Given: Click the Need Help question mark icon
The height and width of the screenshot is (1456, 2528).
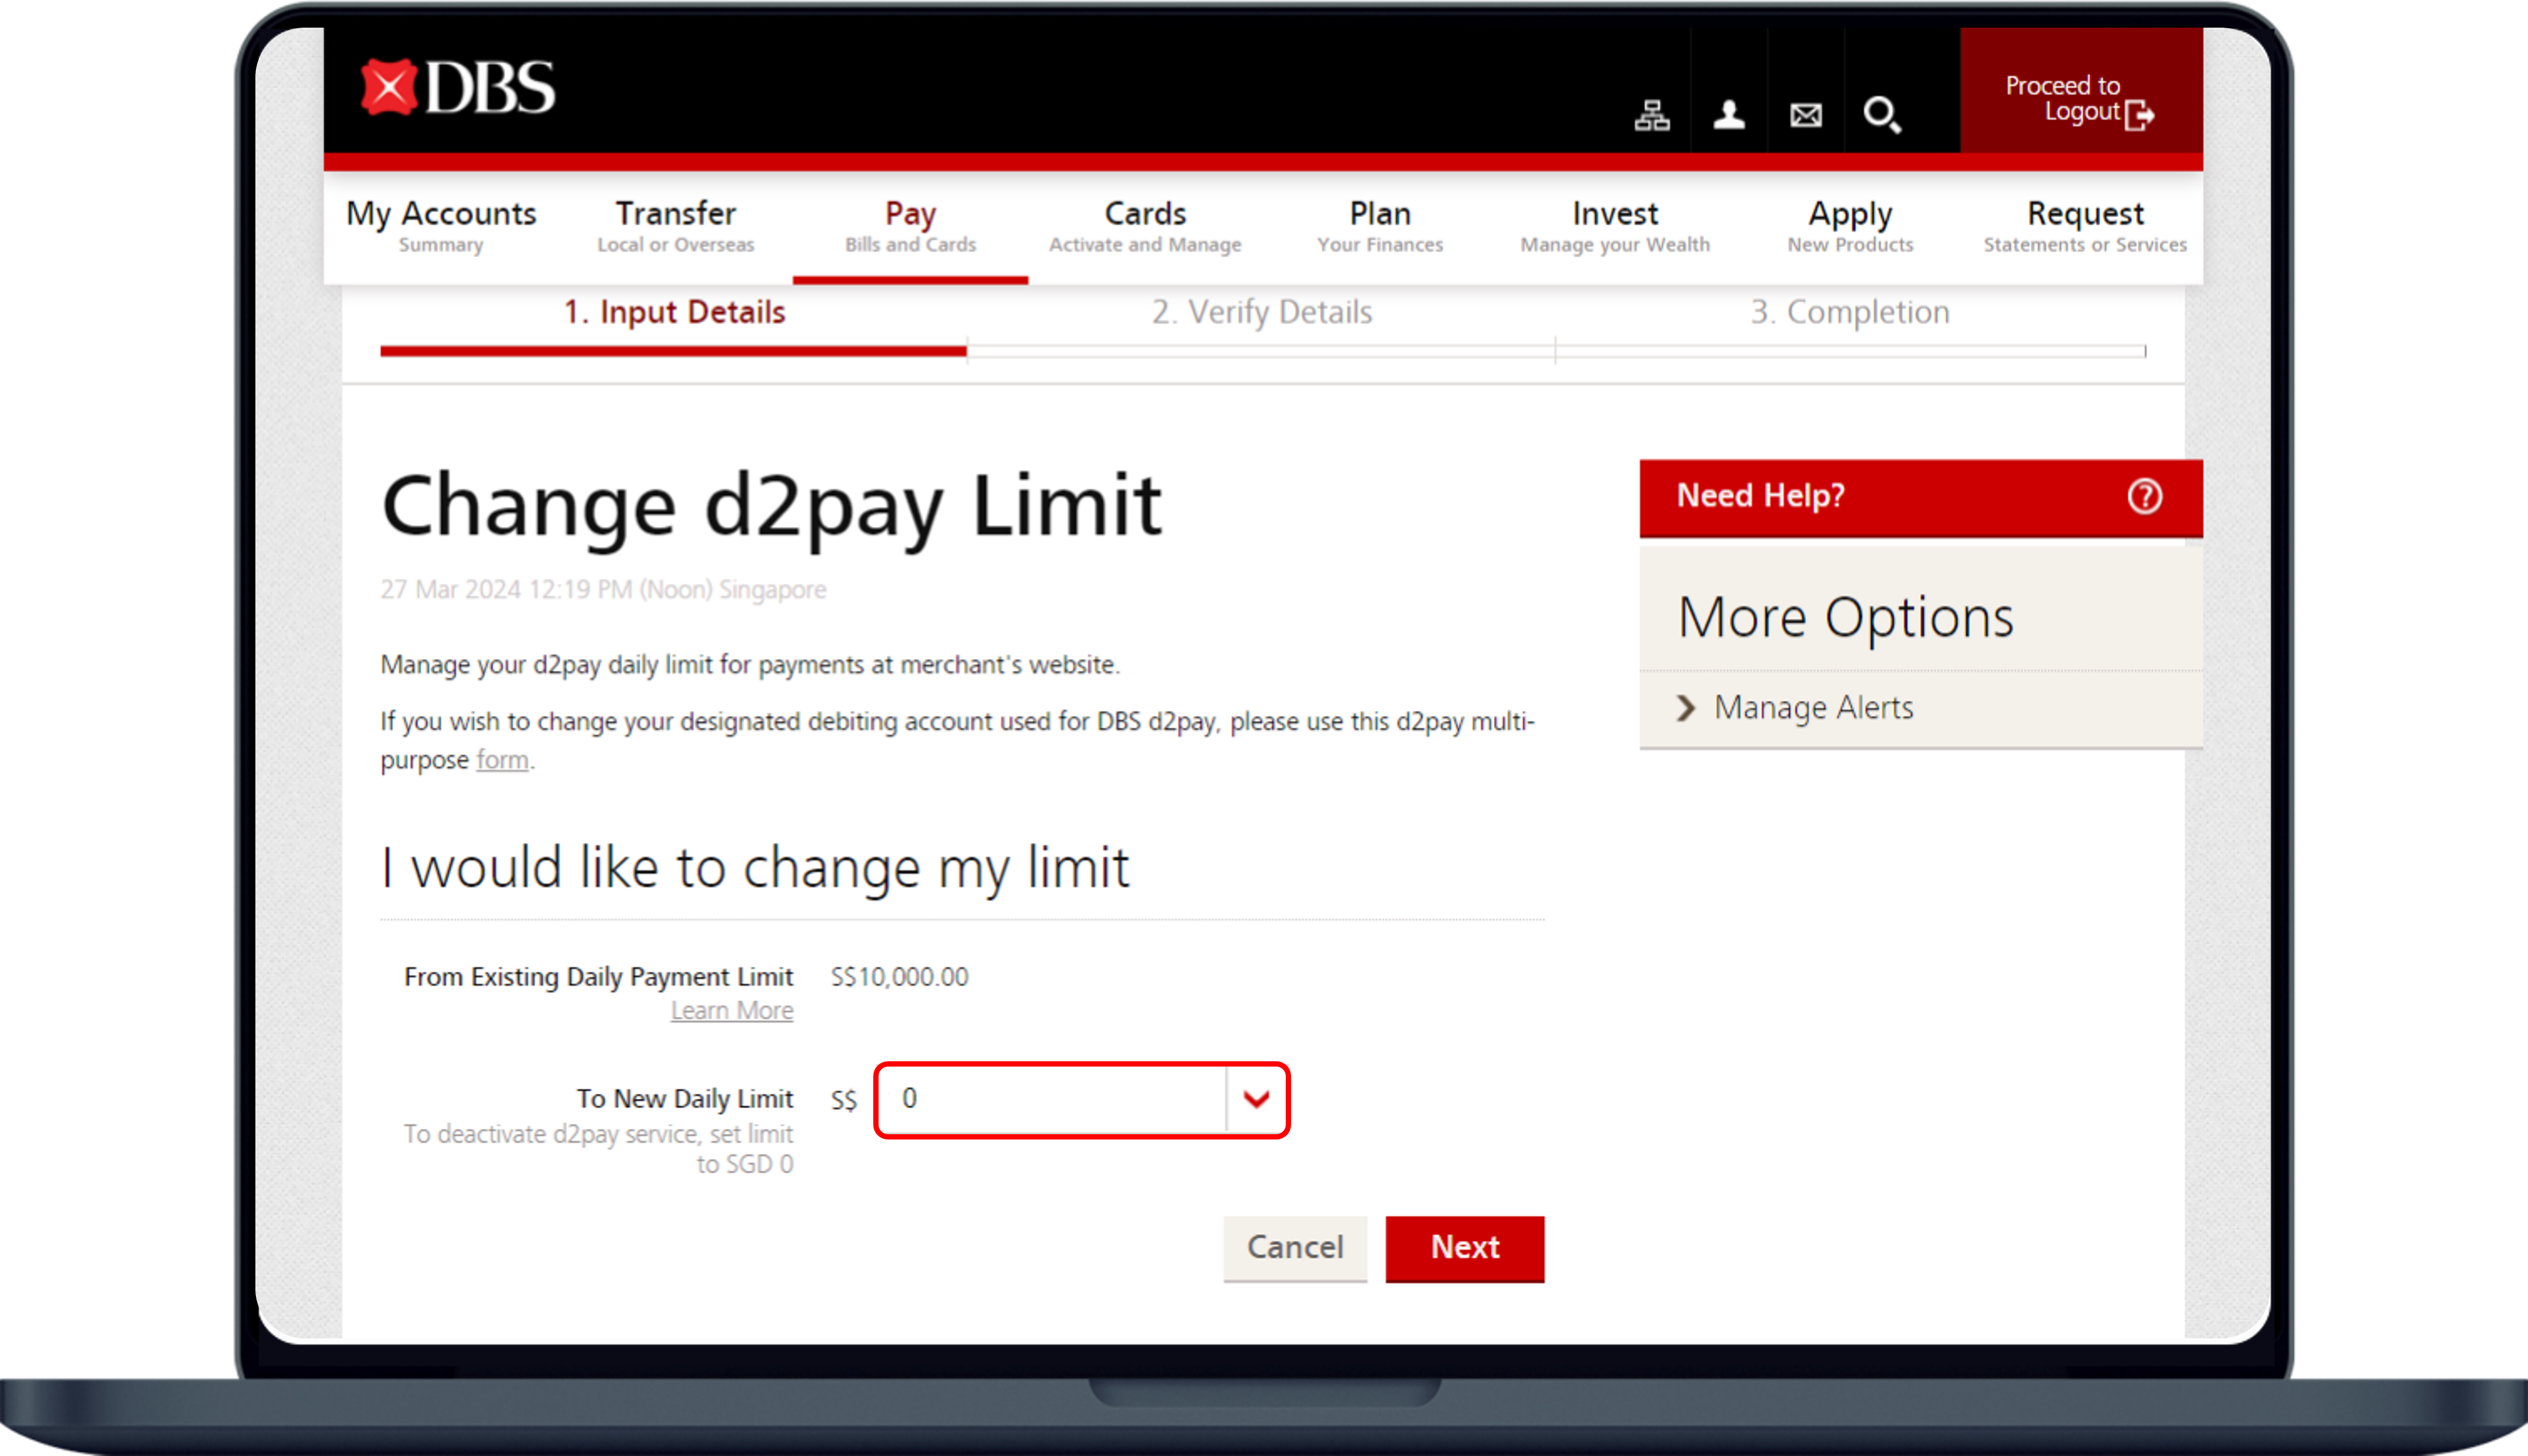Looking at the screenshot, I should [x=2144, y=496].
